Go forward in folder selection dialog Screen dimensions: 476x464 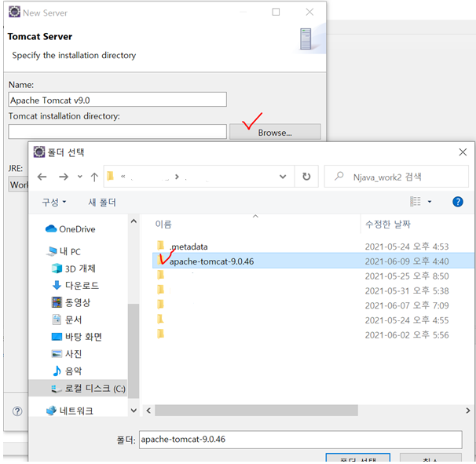click(x=64, y=177)
